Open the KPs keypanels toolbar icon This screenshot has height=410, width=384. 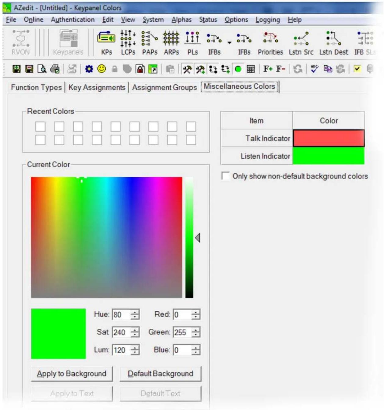[106, 43]
